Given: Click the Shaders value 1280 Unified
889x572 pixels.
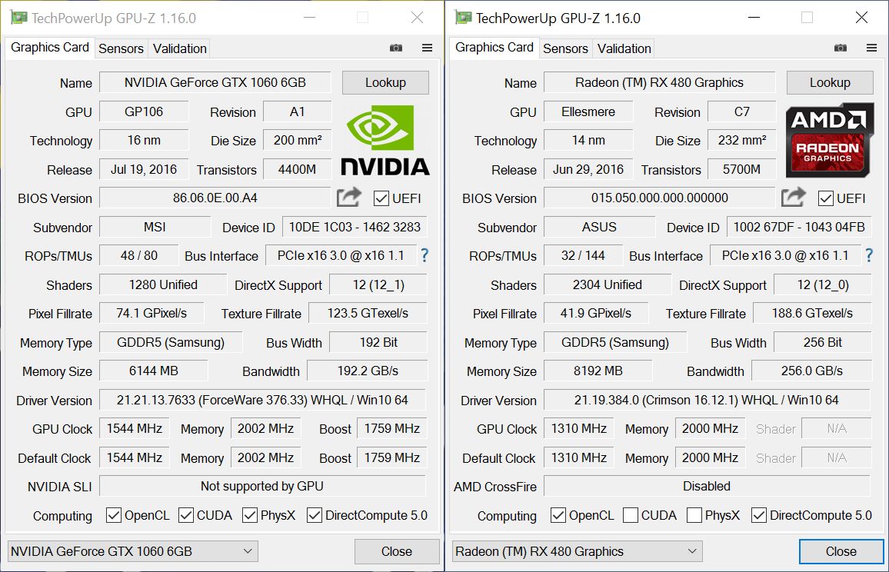Looking at the screenshot, I should pos(163,284).
